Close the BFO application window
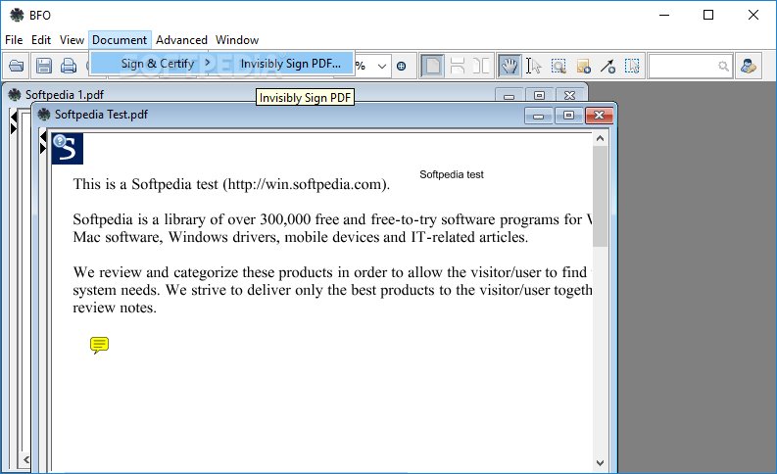777x474 pixels. (x=753, y=15)
